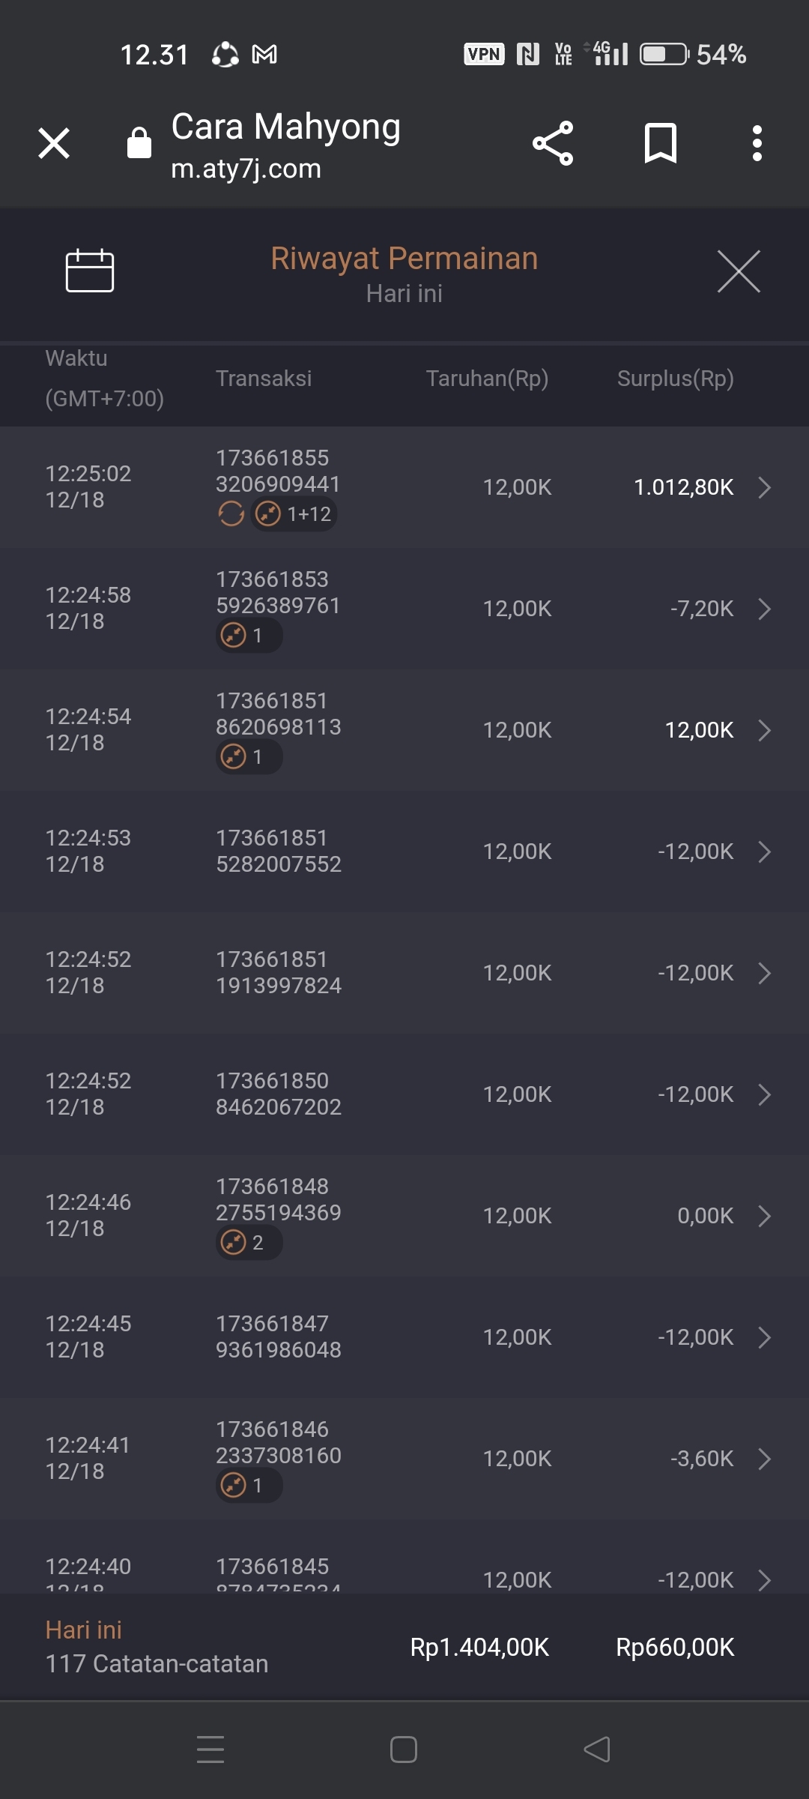Screen dimensions: 809x1799
Task: Tap the Hari ini summary label
Action: tap(83, 1630)
